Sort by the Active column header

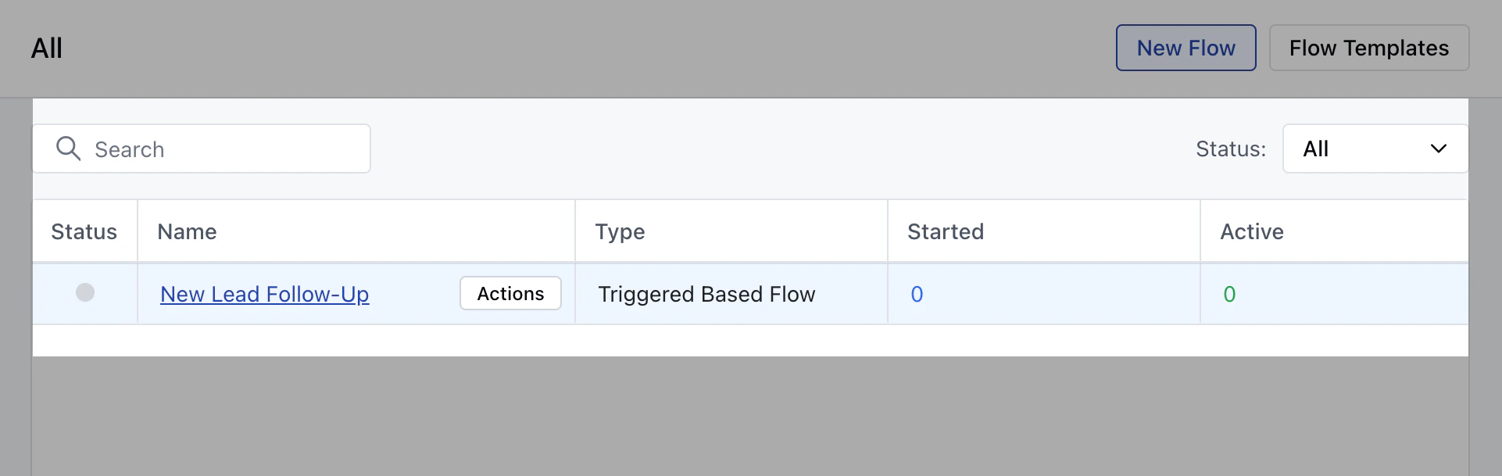[1252, 231]
